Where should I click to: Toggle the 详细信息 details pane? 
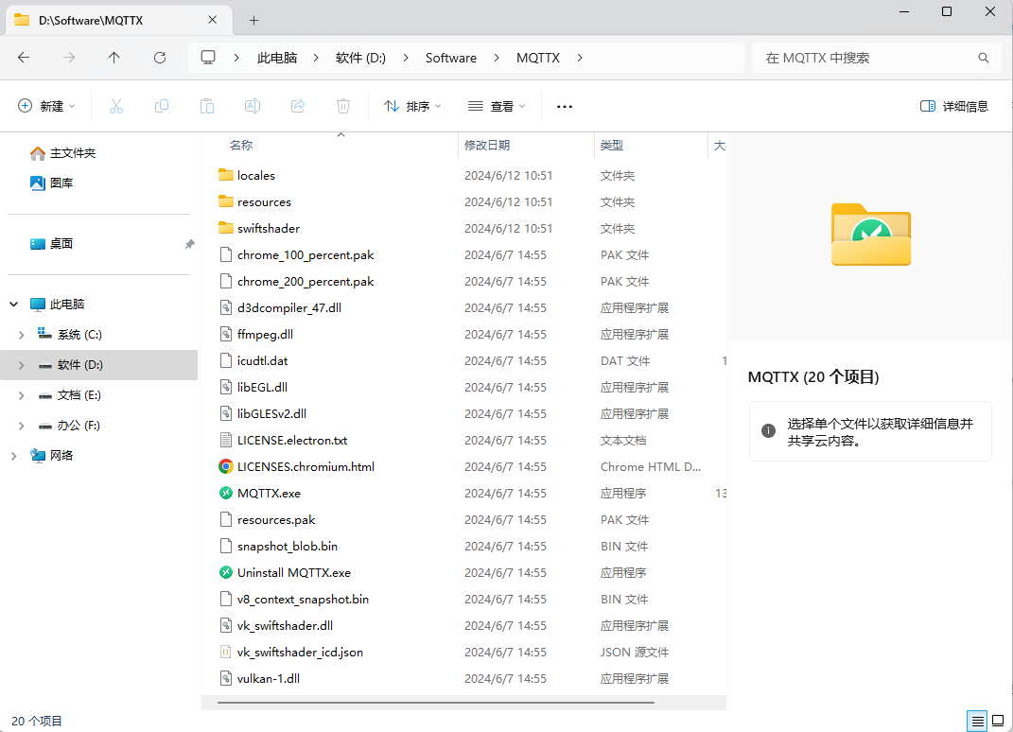click(x=954, y=106)
